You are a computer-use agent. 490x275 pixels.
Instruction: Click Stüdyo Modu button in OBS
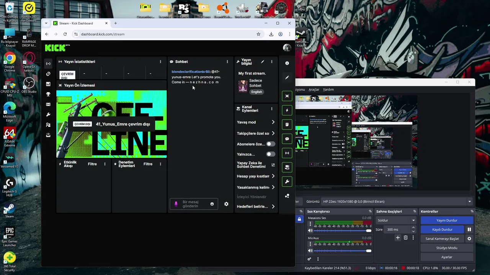pyautogui.click(x=447, y=248)
